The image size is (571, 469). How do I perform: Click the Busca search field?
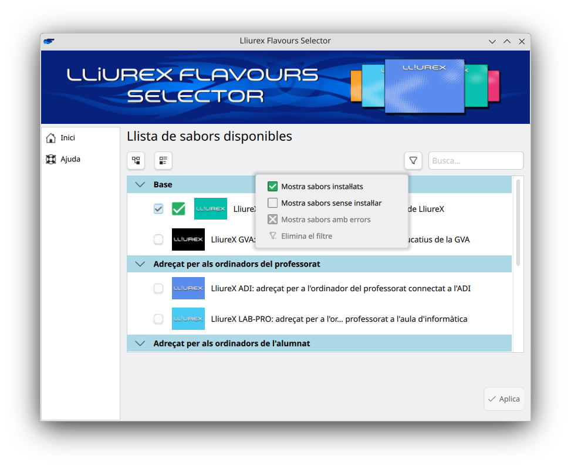click(x=475, y=160)
